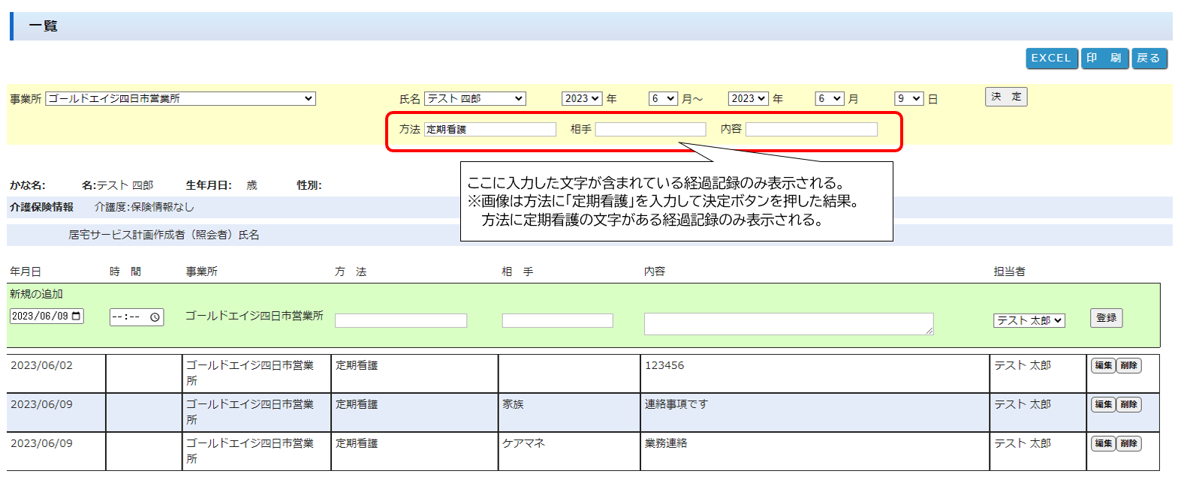Click the clock icon in time field

coord(155,317)
